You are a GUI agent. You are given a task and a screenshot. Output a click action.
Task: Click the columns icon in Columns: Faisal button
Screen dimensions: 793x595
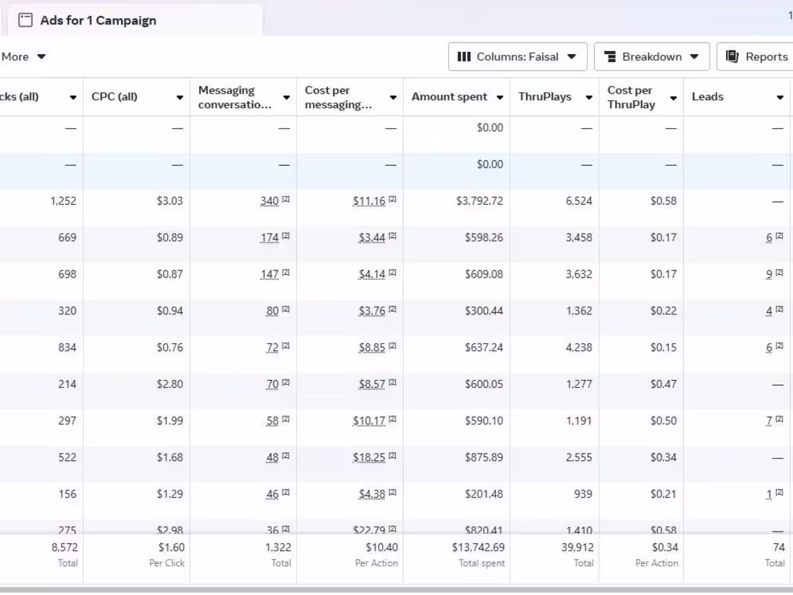point(464,57)
